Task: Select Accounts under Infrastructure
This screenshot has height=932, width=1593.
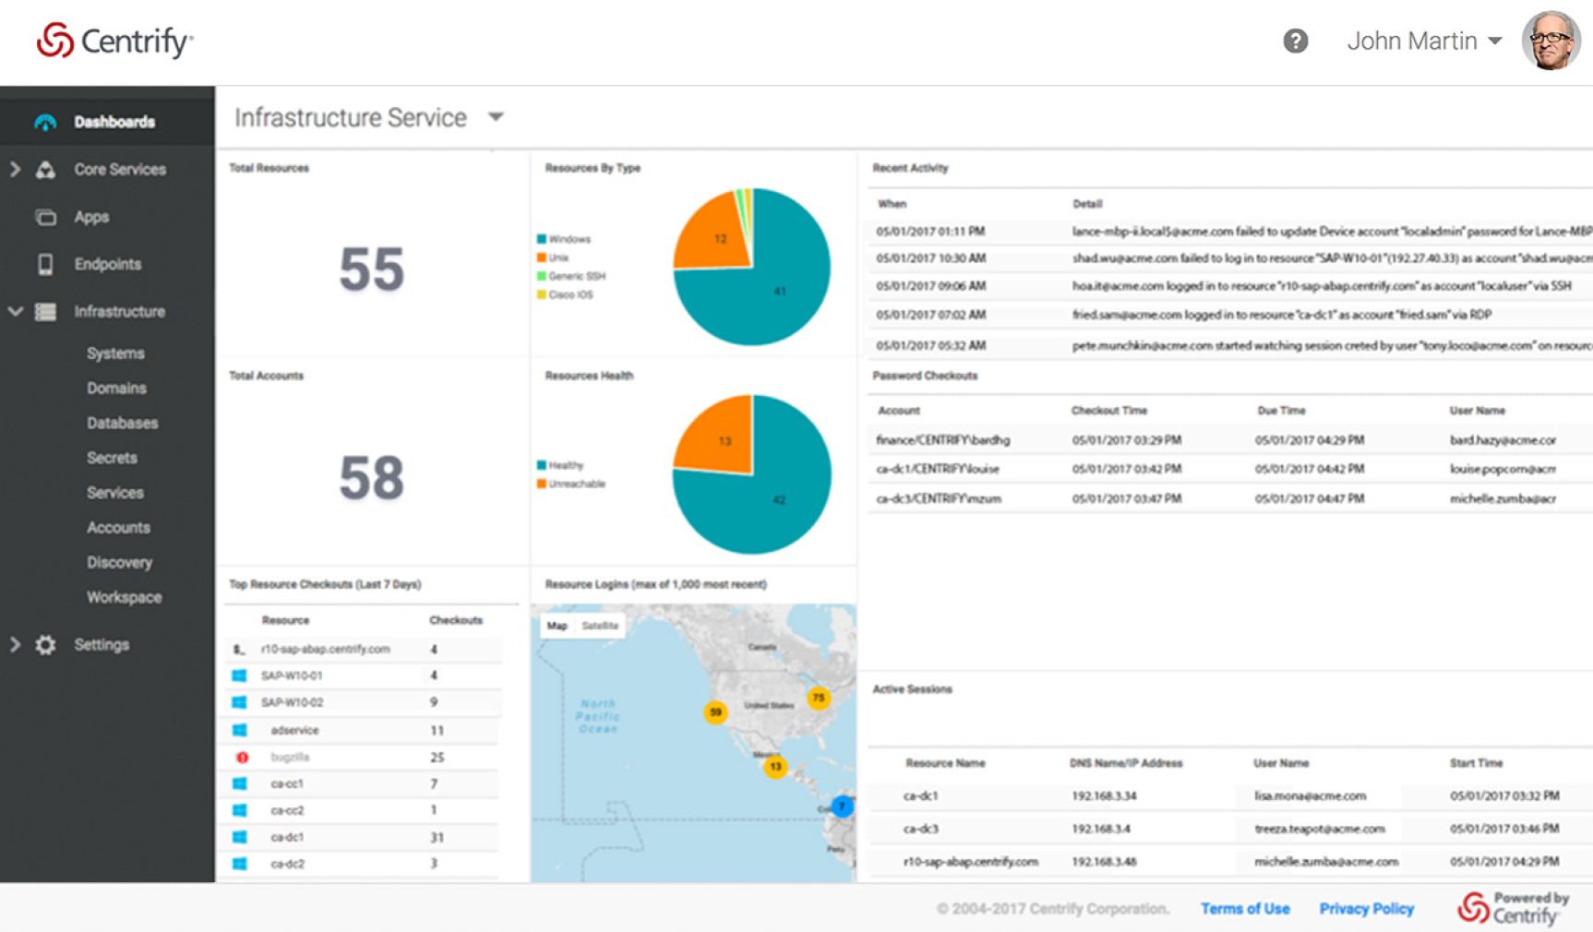Action: tap(118, 528)
